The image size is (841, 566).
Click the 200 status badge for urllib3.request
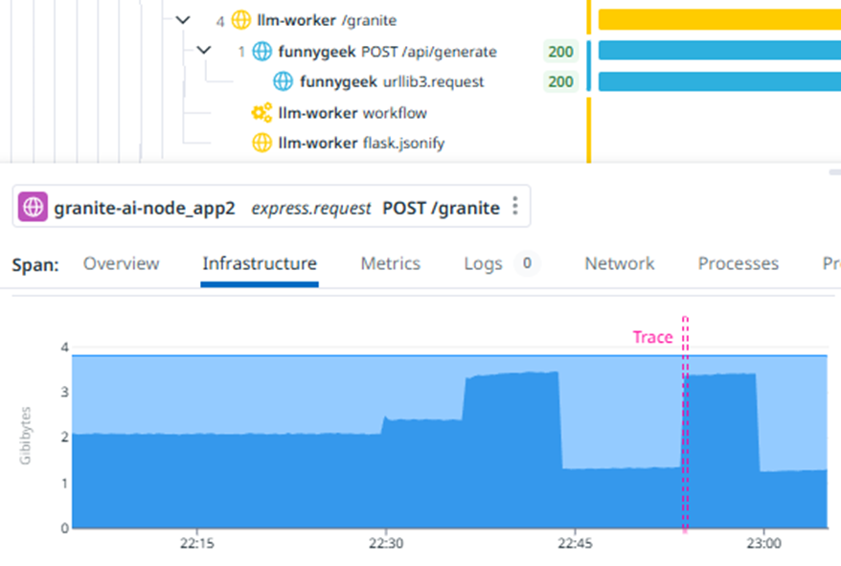561,81
